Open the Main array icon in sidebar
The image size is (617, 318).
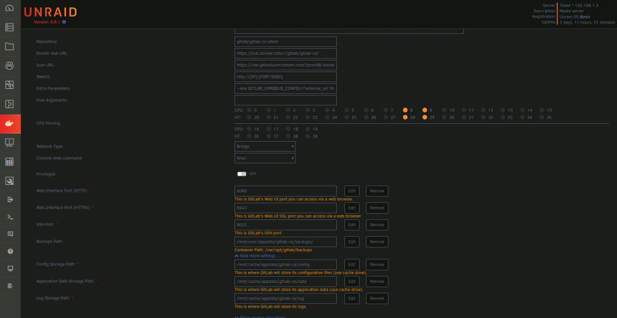tap(10, 27)
